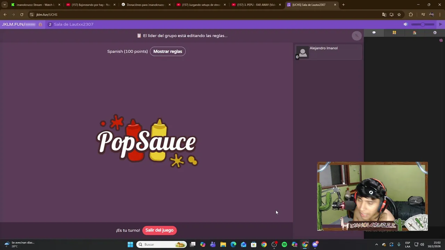Switch to the Donaciones para imanolcruzzz tab

click(146, 5)
